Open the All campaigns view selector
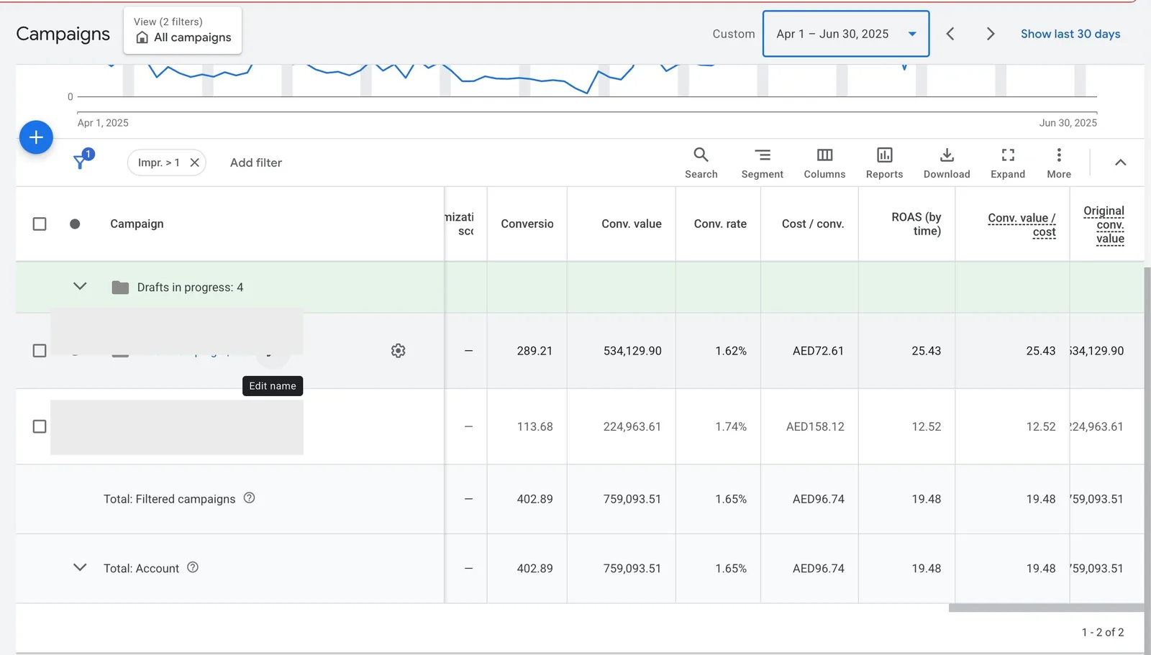The image size is (1151, 655). (183, 30)
